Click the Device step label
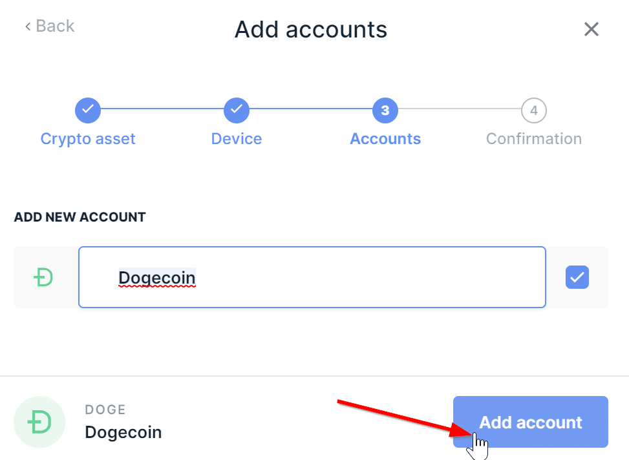Viewport: 629px width, 460px height. [x=237, y=139]
